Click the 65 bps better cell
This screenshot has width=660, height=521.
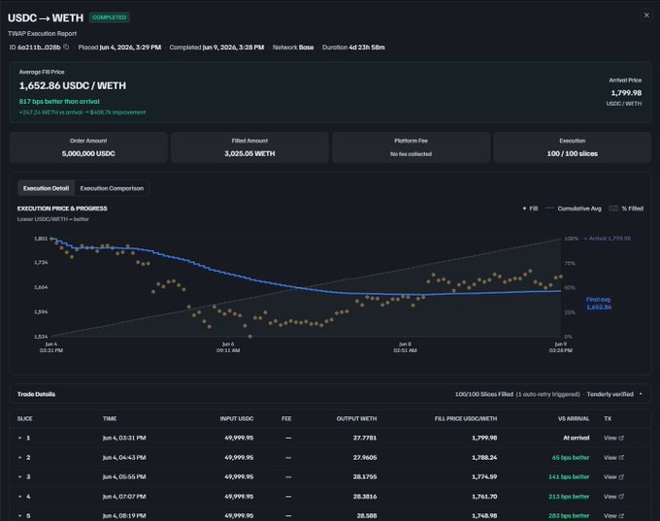click(x=571, y=458)
